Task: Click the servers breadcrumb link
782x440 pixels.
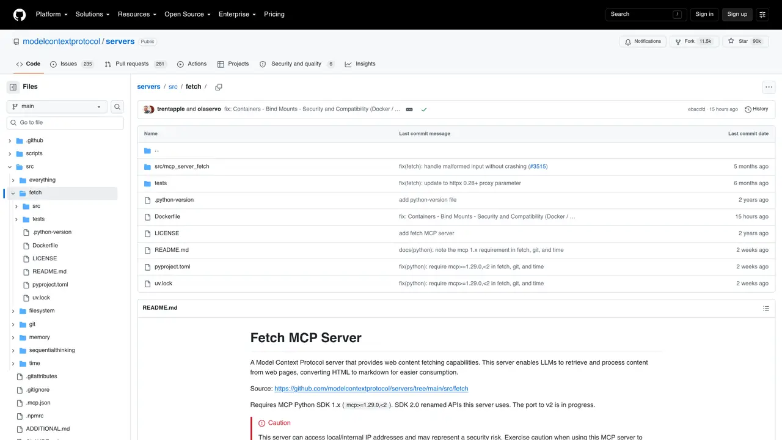Action: [148, 87]
